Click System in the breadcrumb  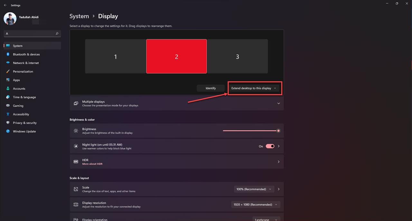(79, 16)
